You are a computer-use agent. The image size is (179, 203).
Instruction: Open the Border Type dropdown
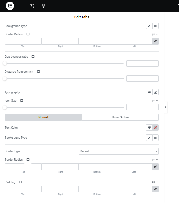pos(119,151)
